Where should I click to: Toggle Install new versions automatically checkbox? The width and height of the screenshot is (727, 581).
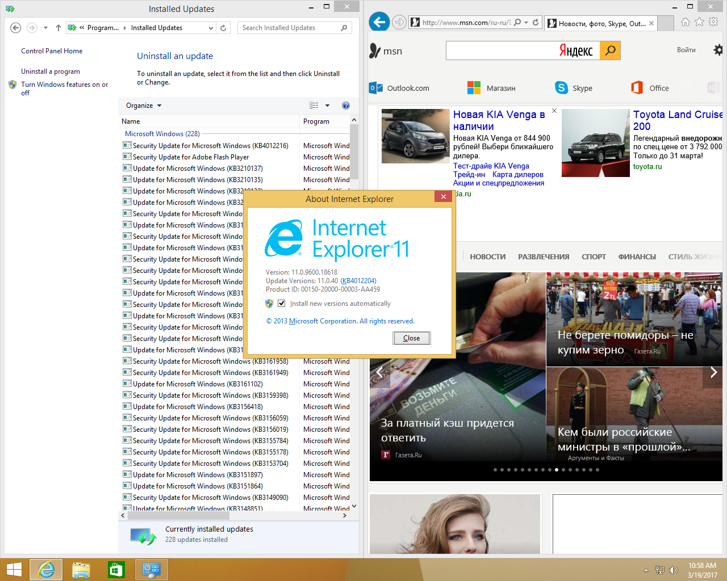281,304
